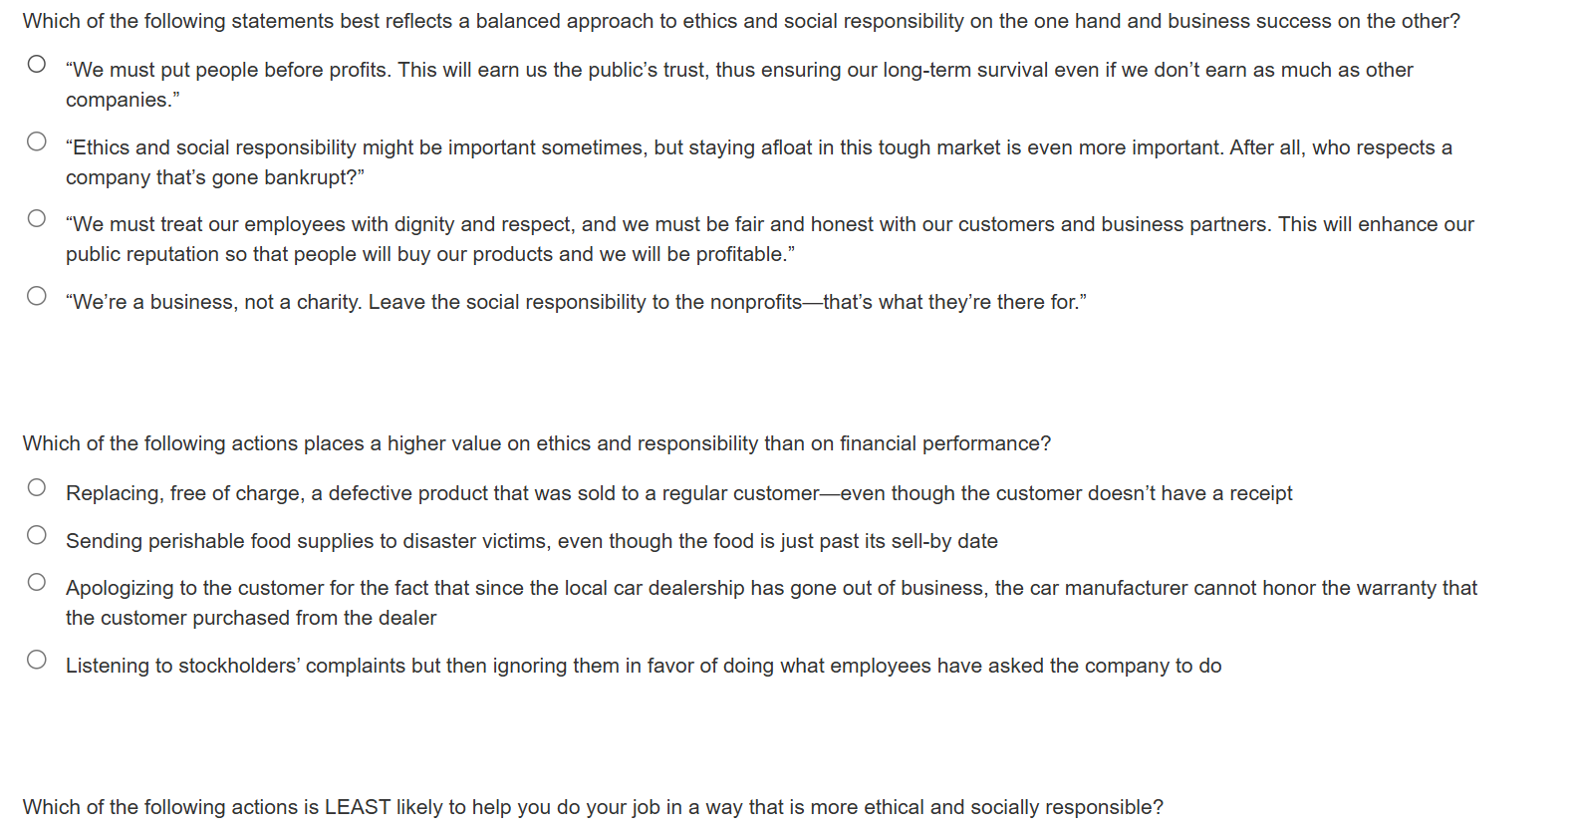Click the question 'actions is LEAST likely to help'

[x=593, y=807]
